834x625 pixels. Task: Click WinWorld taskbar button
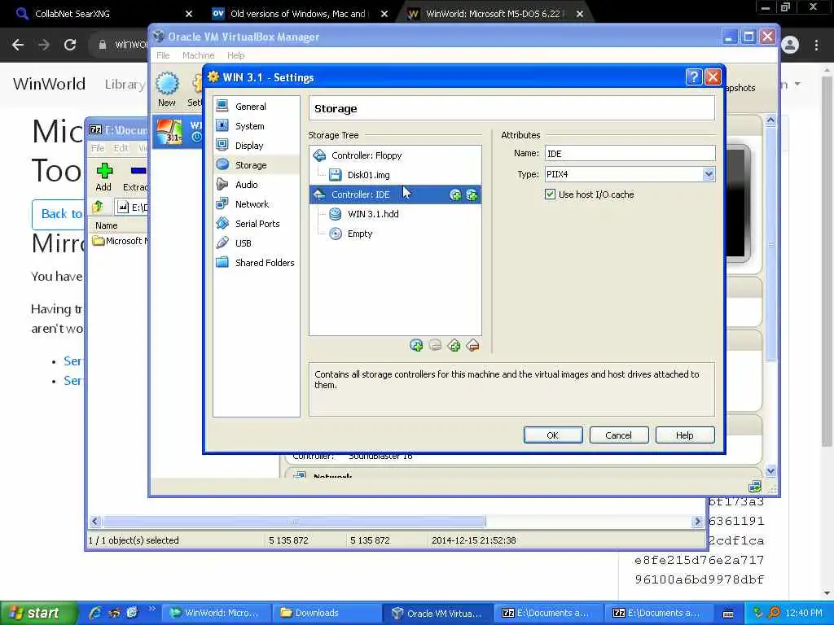click(x=215, y=613)
